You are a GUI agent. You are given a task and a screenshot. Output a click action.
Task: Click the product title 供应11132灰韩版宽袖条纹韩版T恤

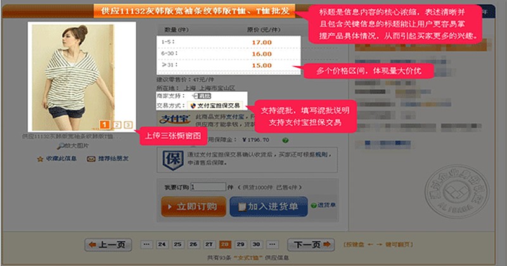point(195,11)
